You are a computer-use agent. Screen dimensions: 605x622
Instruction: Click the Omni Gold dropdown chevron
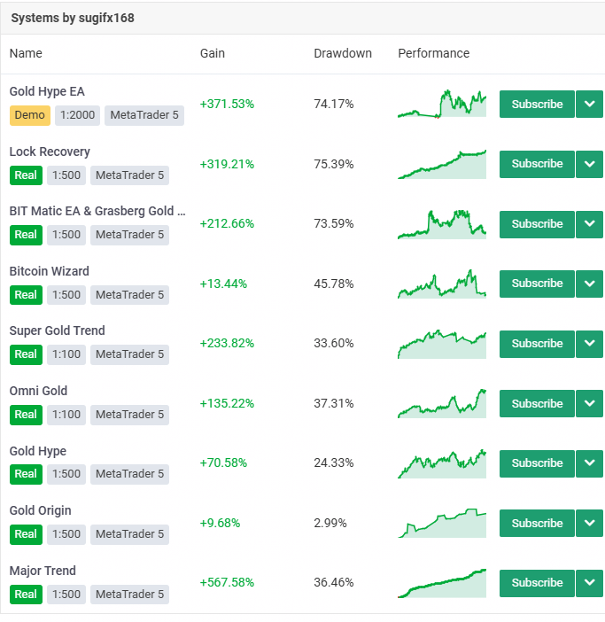(x=589, y=403)
